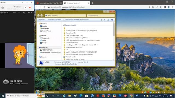175x98 pixels.
Task: Open the three-dots menu in photo viewer
Action: pyautogui.click(x=14, y=13)
